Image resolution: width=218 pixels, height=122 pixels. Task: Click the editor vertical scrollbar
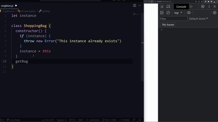pos(142,47)
